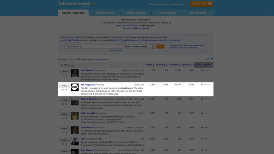274x154 pixels.
Task: Open search Twitter profiles dropdown
Action: 139,47
